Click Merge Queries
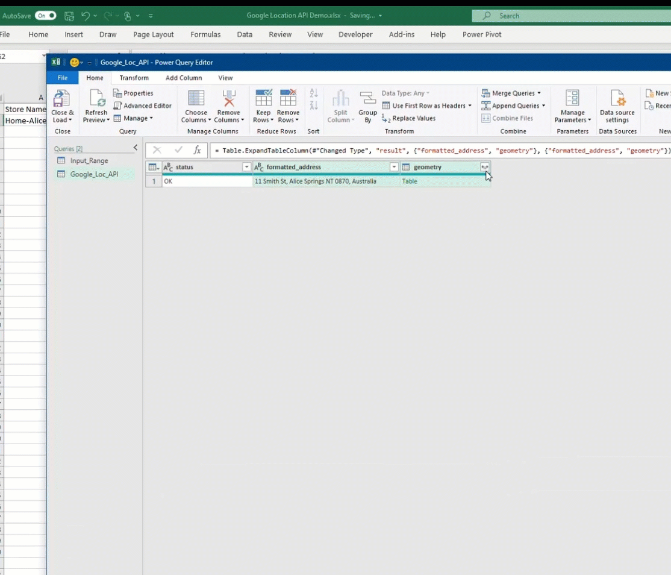Viewport: 671px width, 575px height. tap(508, 93)
